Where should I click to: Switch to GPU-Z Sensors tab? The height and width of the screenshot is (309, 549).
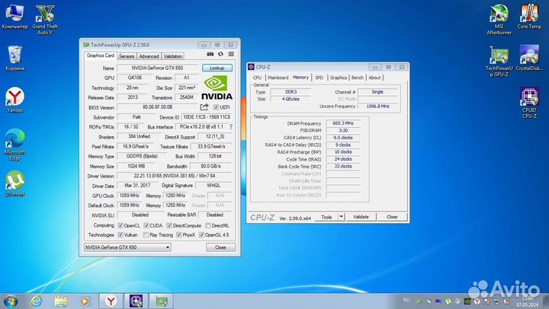[x=127, y=56]
